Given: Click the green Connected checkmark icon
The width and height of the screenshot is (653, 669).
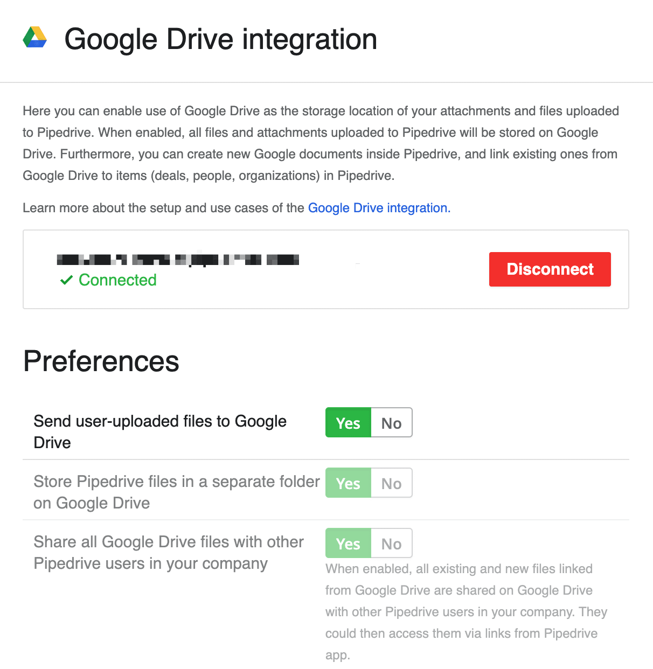Looking at the screenshot, I should [x=66, y=280].
